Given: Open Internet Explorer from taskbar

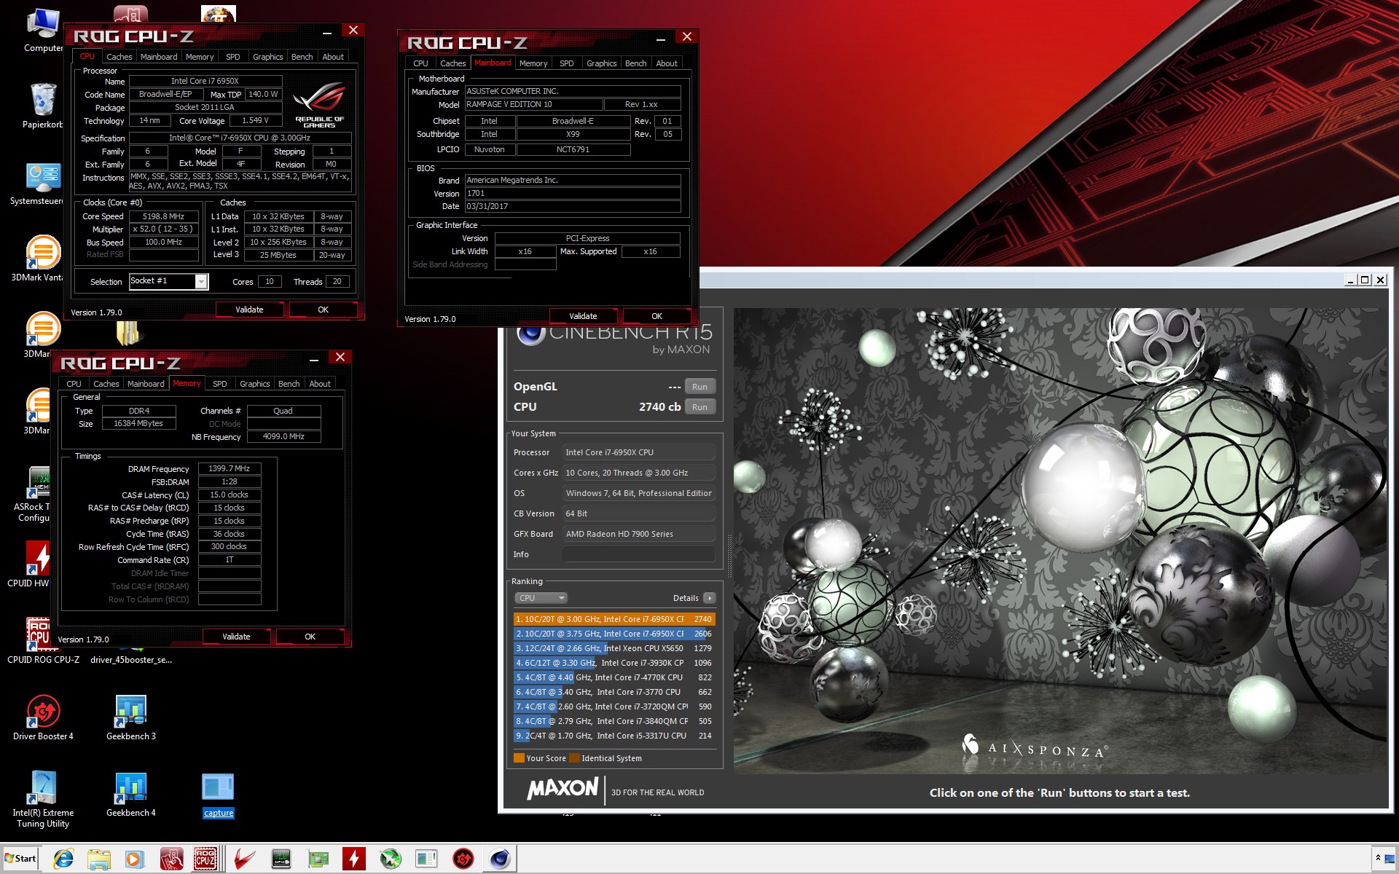Looking at the screenshot, I should pos(63,859).
